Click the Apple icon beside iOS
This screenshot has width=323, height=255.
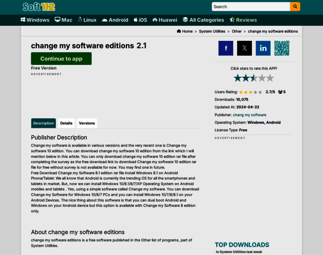click(136, 20)
